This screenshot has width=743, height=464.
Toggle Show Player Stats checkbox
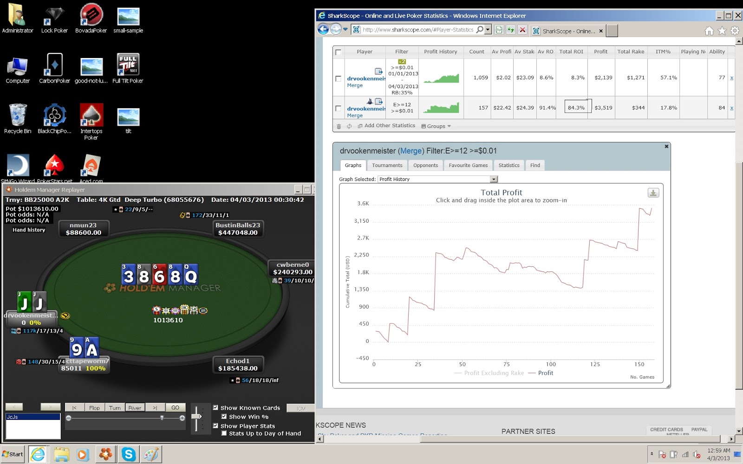(x=215, y=425)
